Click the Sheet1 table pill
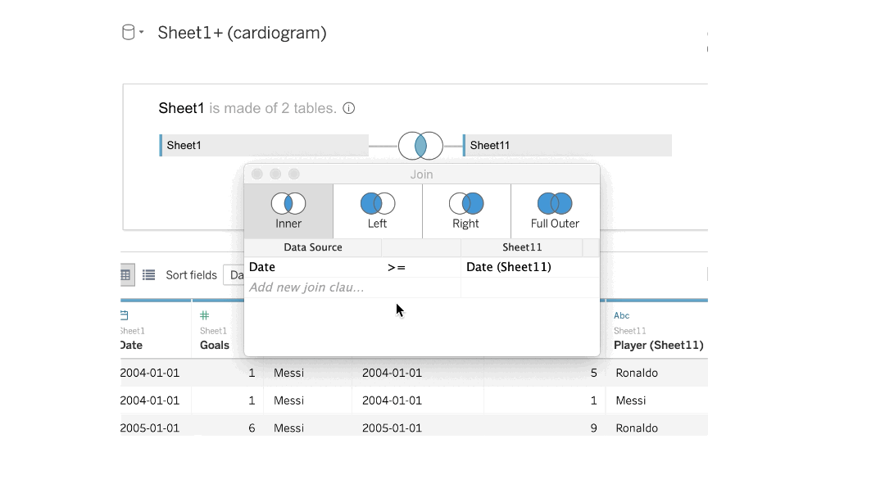Screen dimensions: 885x498 click(x=264, y=146)
